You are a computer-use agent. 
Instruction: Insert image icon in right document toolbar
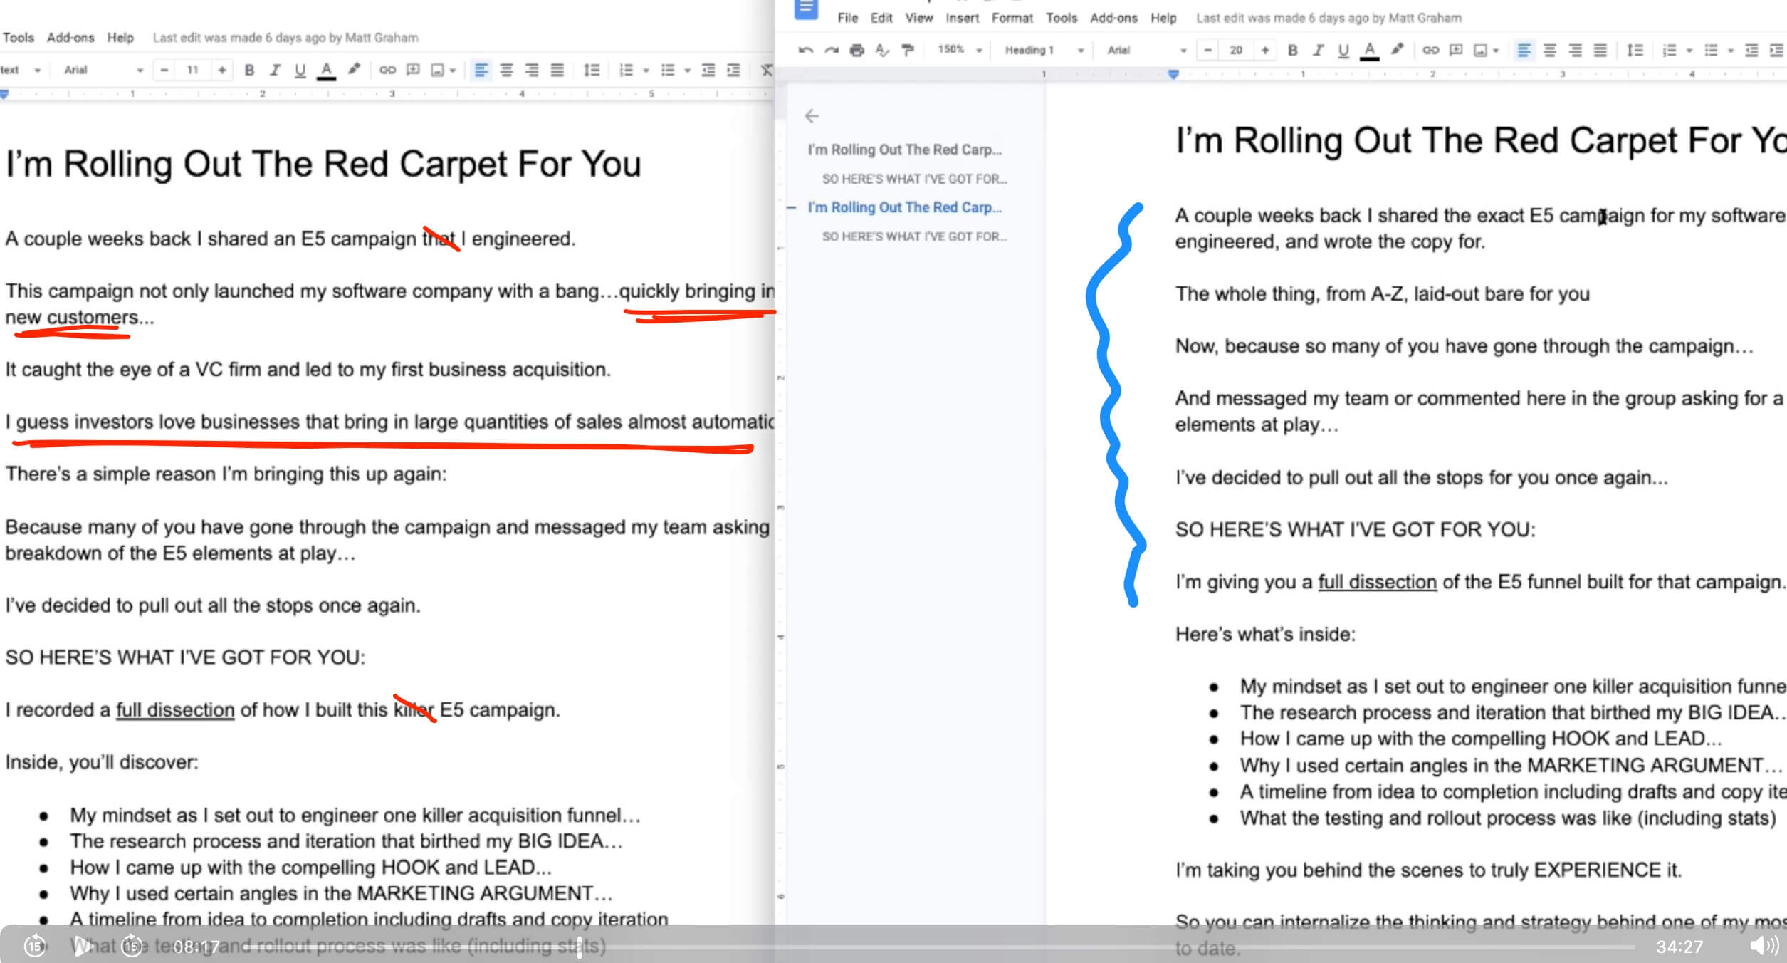(x=1481, y=50)
